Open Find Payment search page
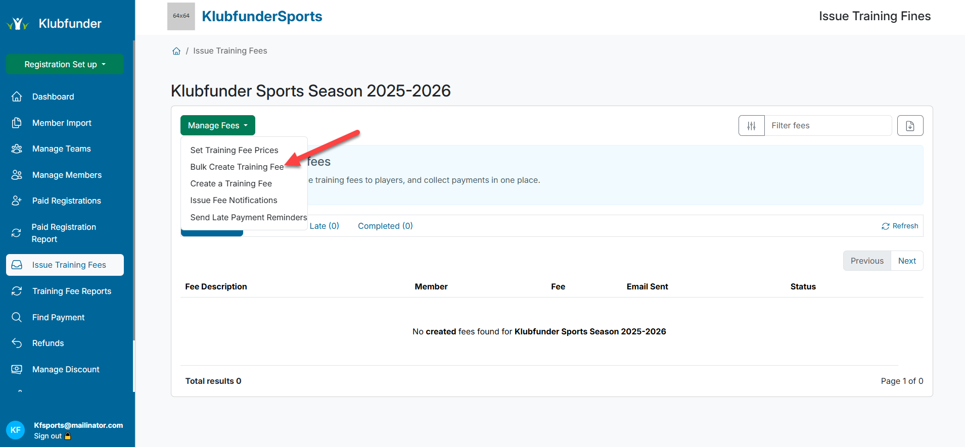Image resolution: width=965 pixels, height=447 pixels. pos(58,317)
